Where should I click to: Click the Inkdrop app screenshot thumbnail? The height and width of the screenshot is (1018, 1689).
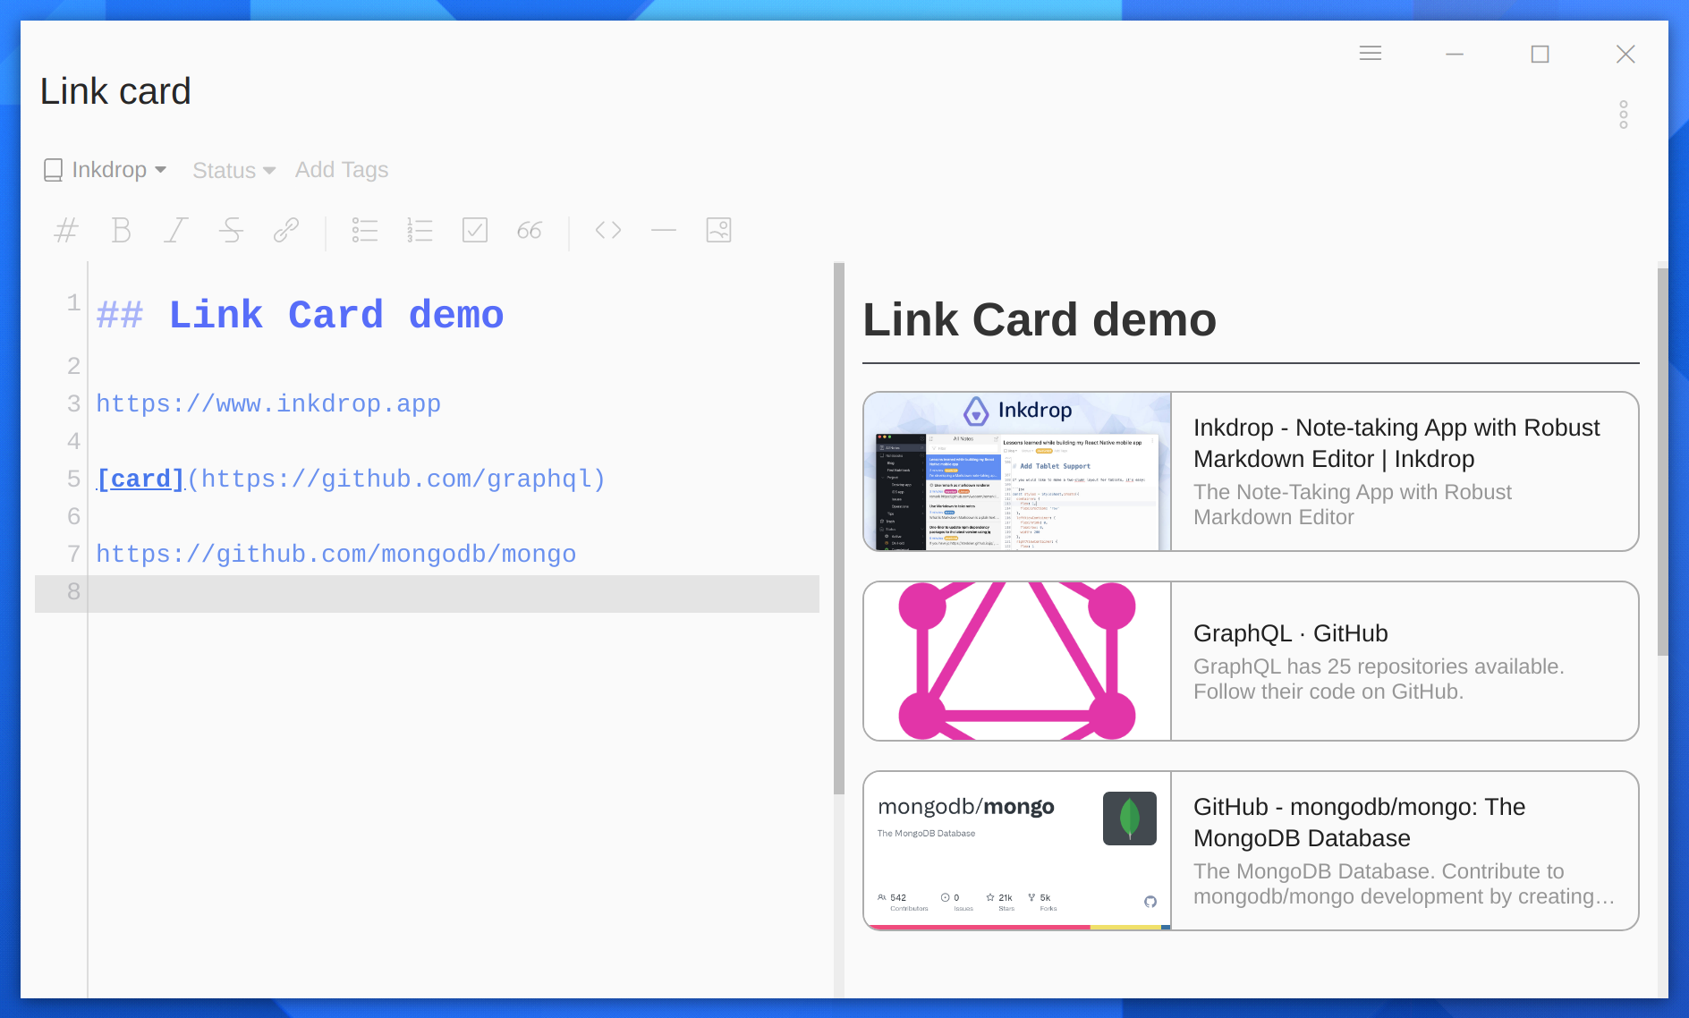(x=1017, y=471)
